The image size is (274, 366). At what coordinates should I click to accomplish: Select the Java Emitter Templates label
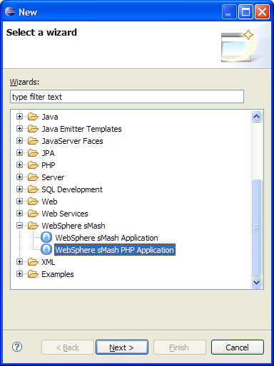coord(81,129)
